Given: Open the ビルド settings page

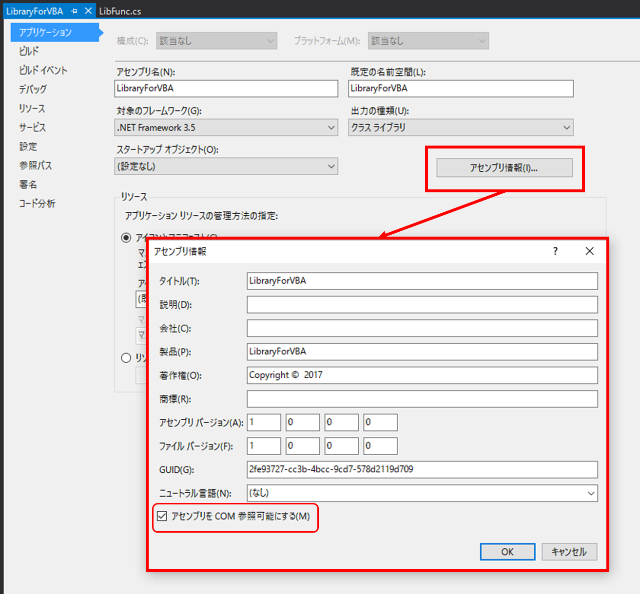Looking at the screenshot, I should pos(29,51).
